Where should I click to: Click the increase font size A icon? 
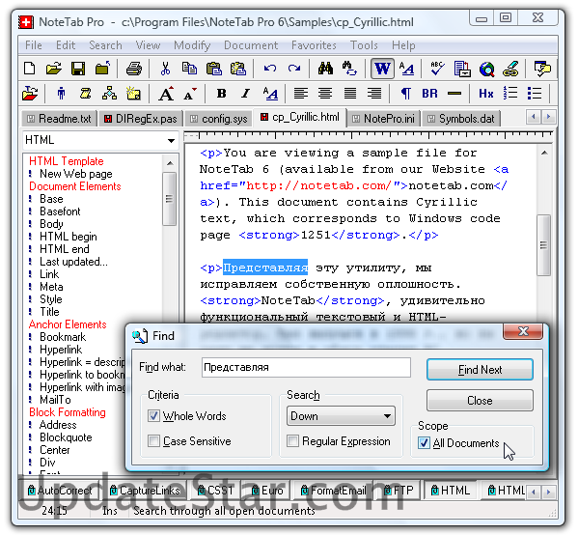pos(166,94)
